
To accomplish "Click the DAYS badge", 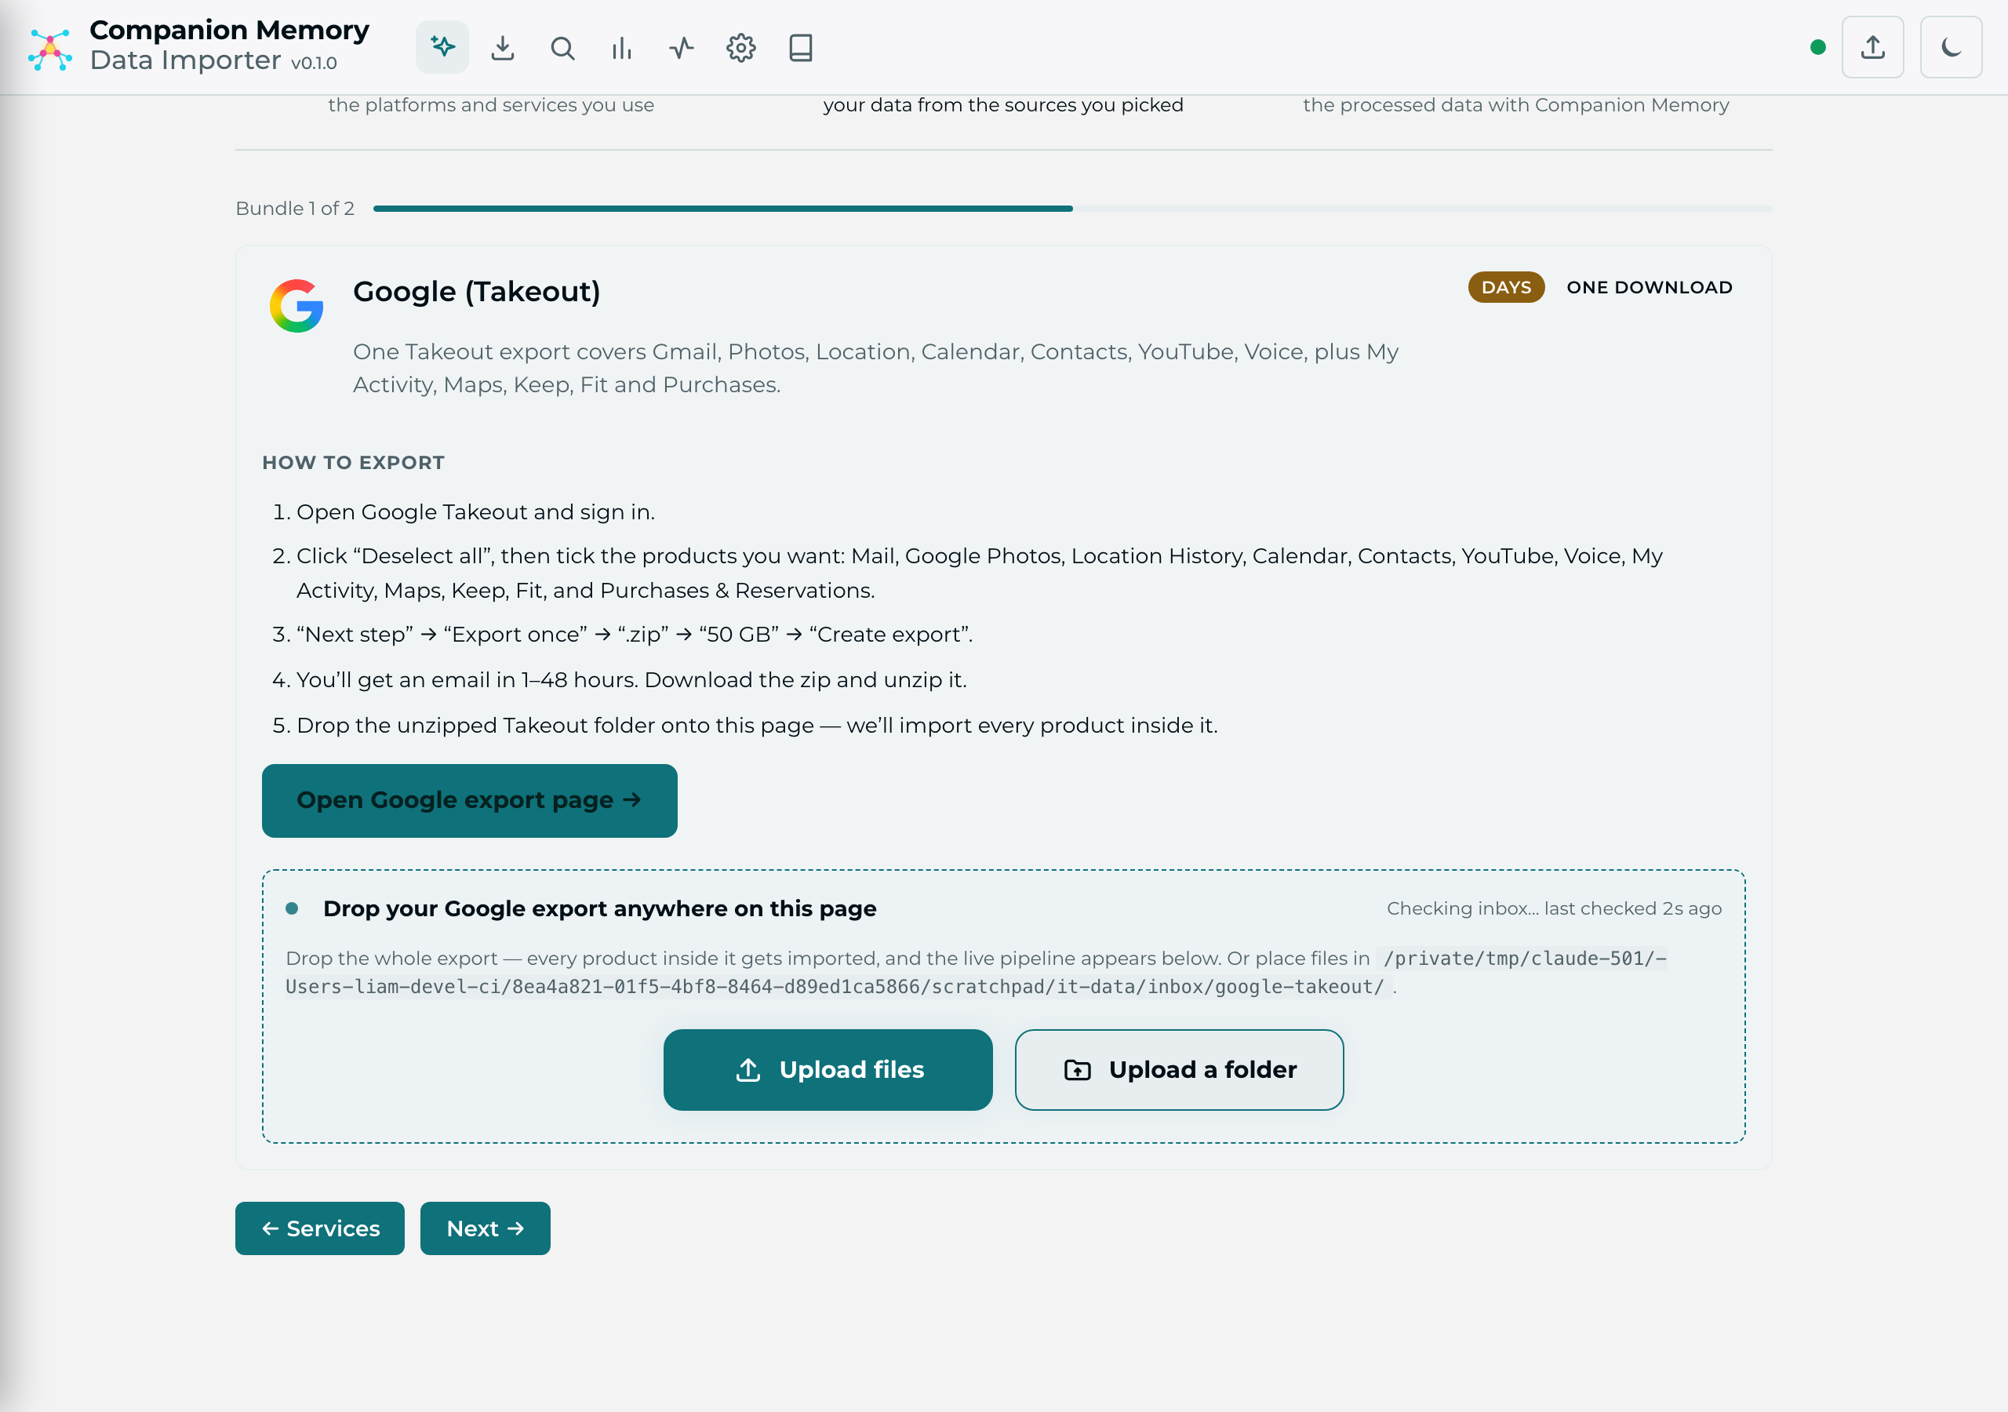I will tap(1506, 287).
